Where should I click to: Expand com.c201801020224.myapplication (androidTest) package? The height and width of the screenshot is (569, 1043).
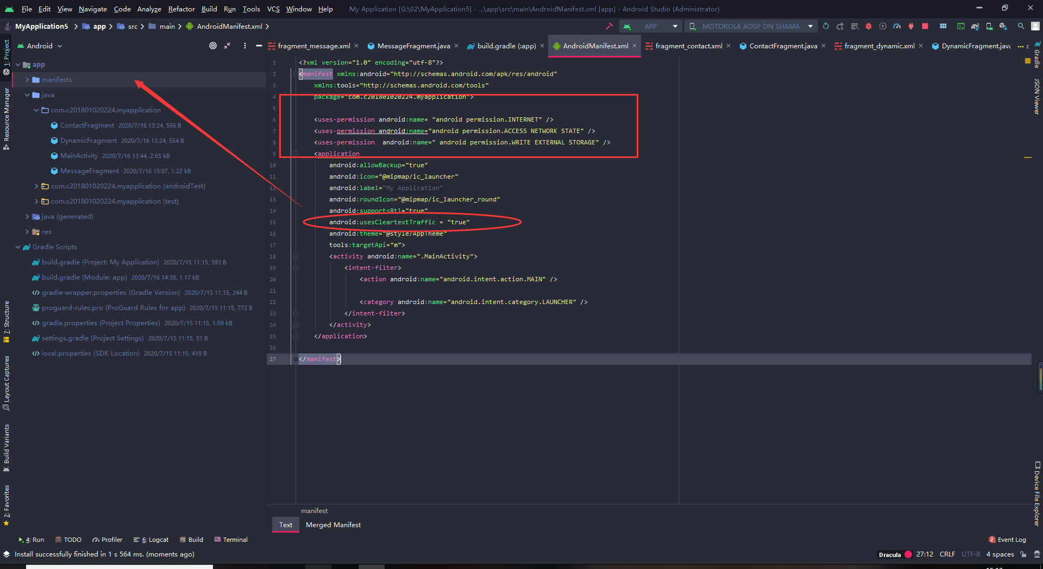[x=36, y=186]
